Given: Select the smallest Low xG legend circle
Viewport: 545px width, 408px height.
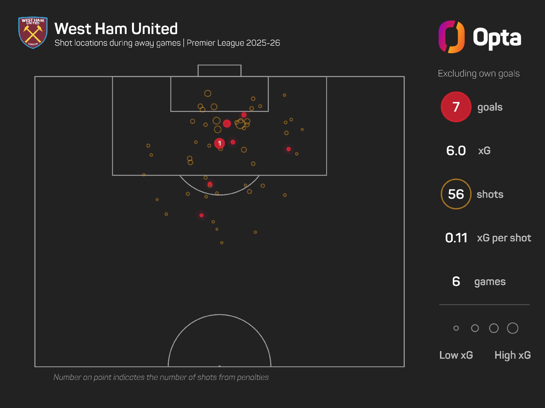Looking at the screenshot, I should pos(456,328).
